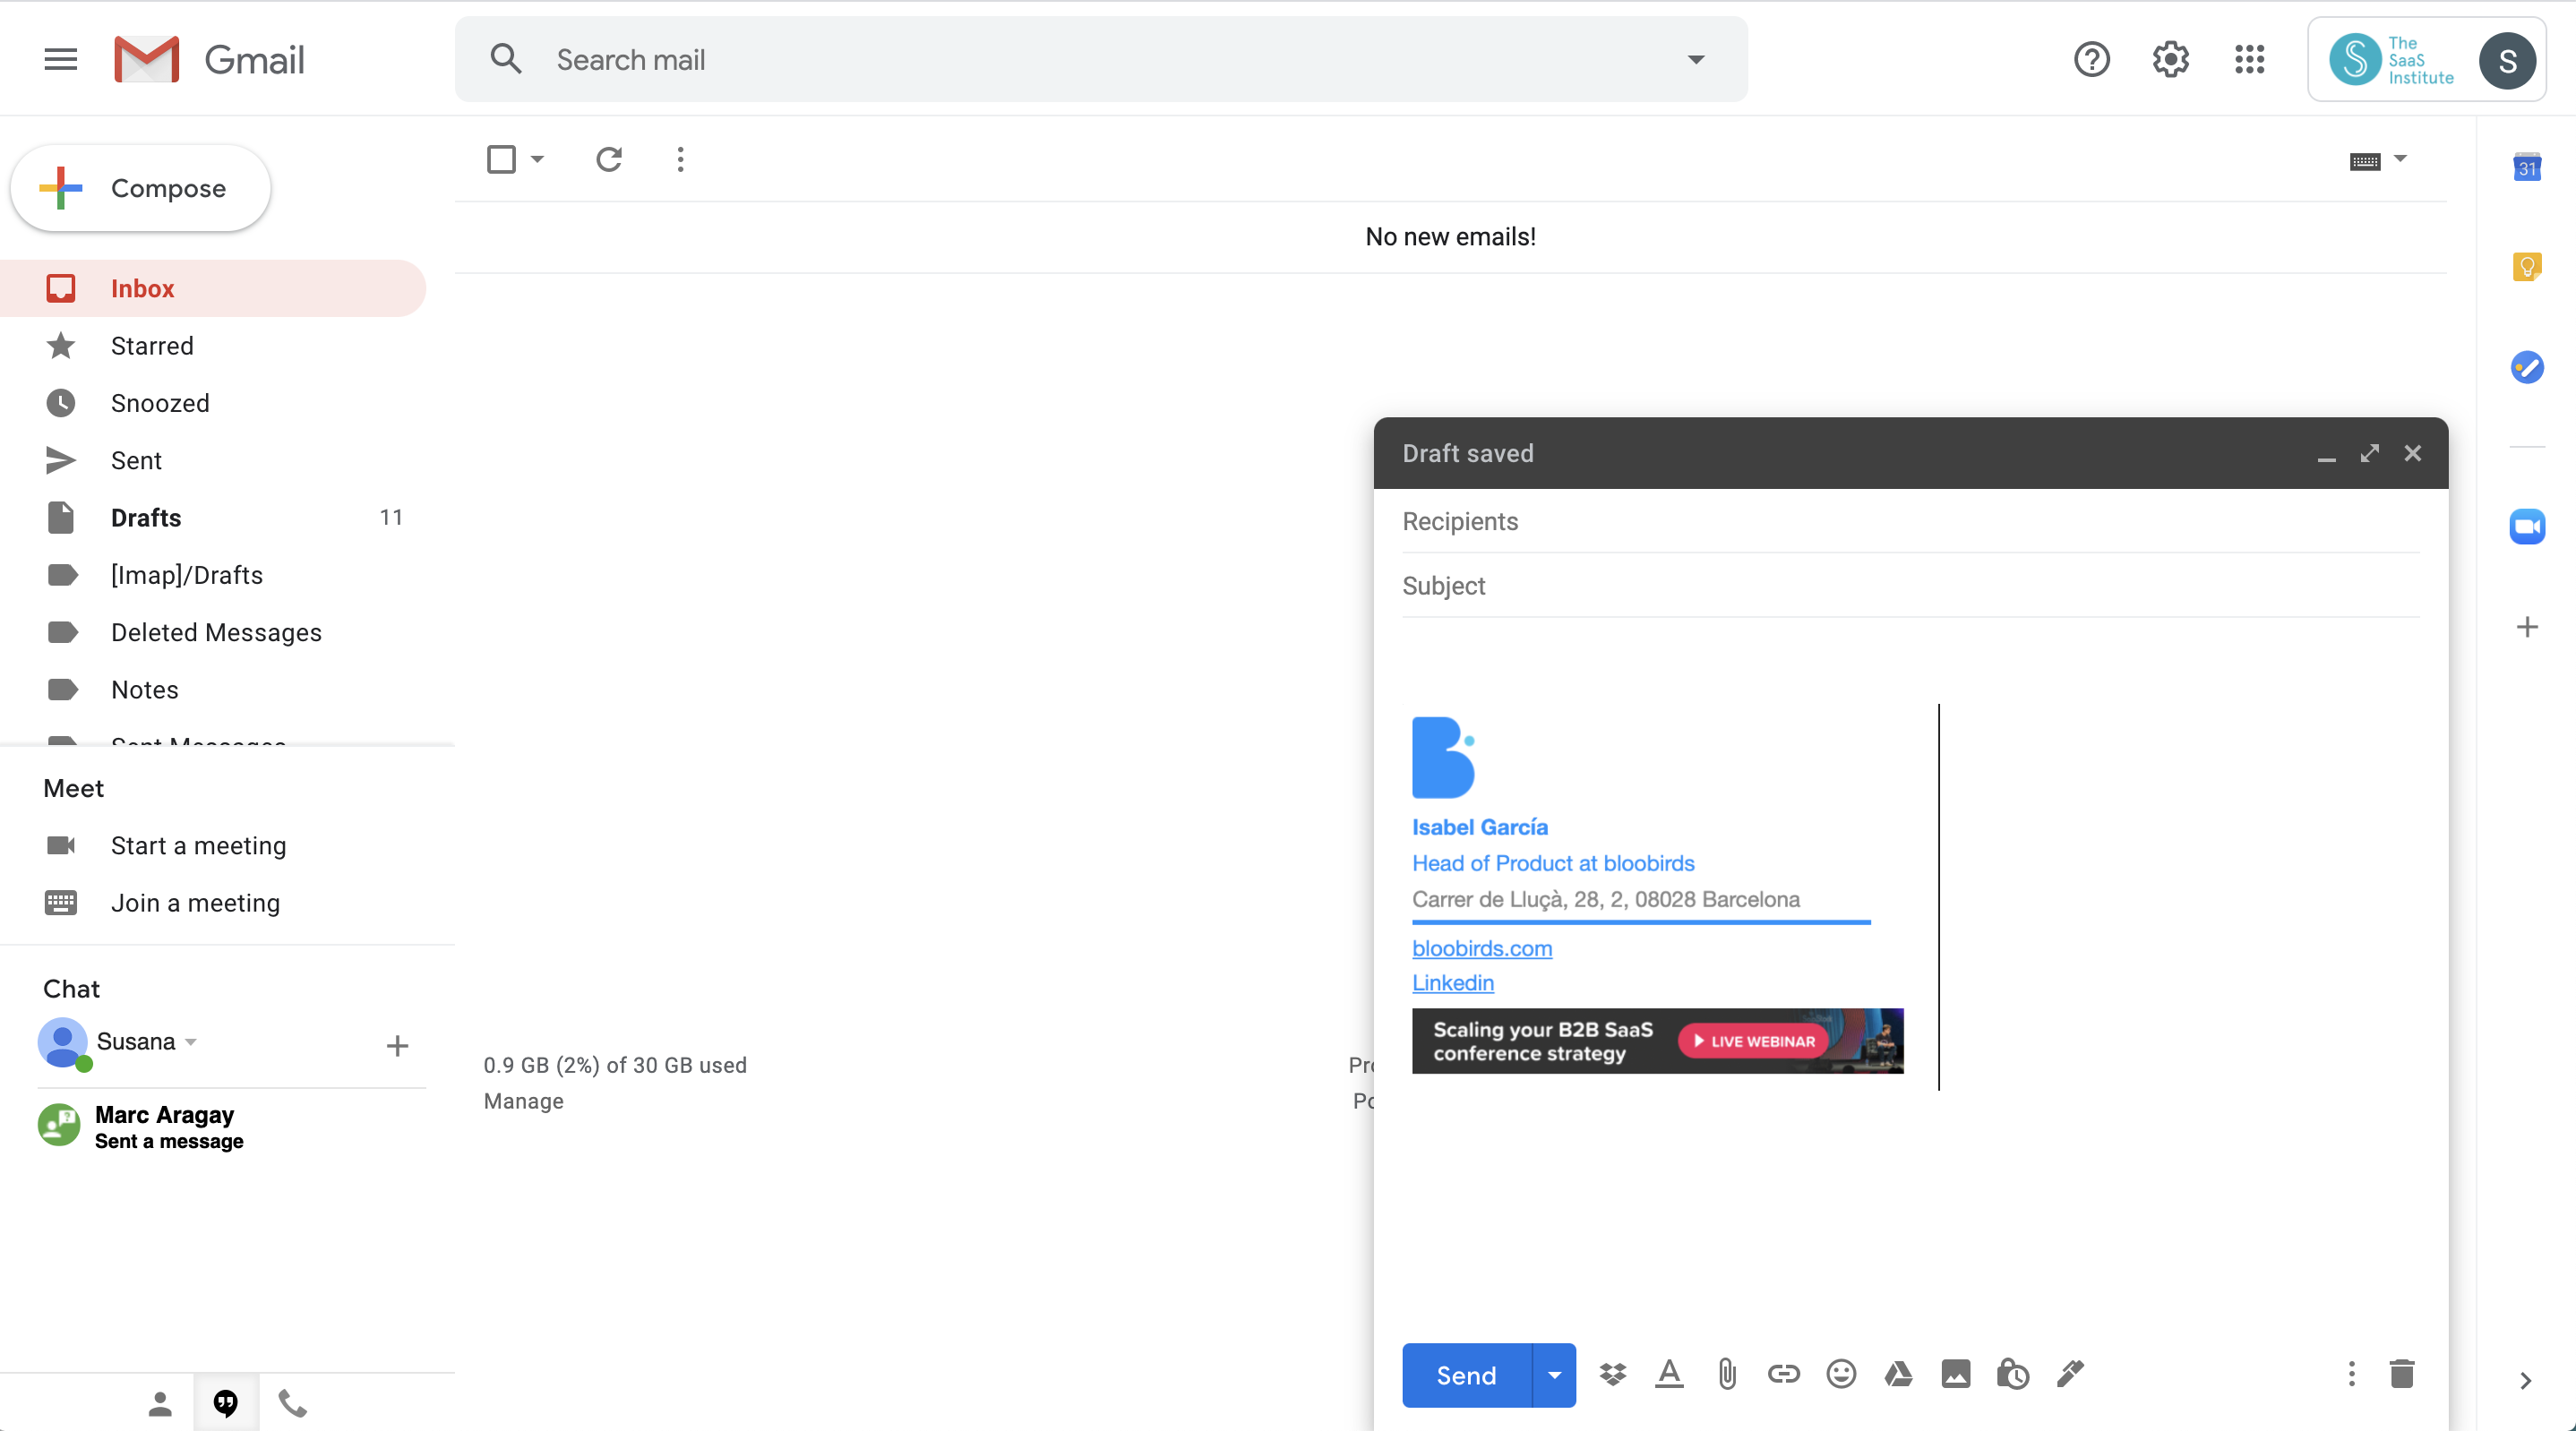Start a new chat plus icon

click(x=397, y=1046)
